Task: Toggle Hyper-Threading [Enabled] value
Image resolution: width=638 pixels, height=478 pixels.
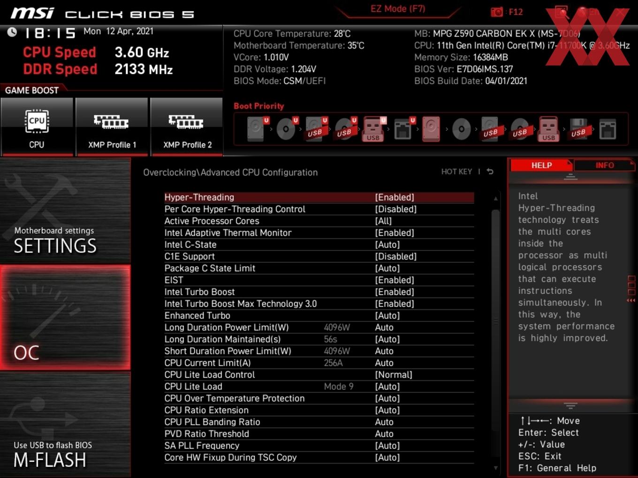Action: click(395, 197)
